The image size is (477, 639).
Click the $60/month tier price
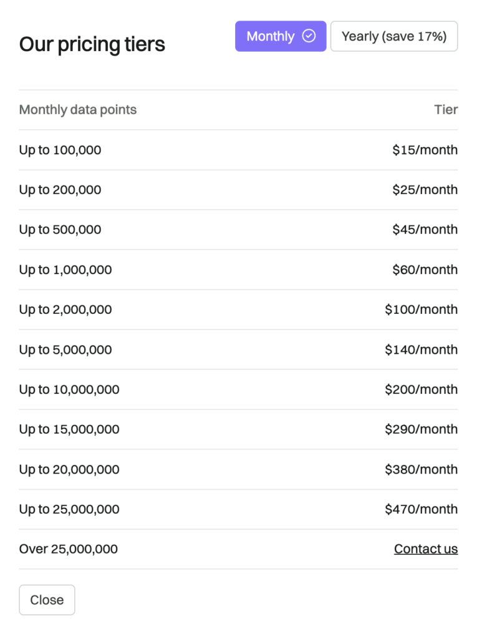coord(425,270)
